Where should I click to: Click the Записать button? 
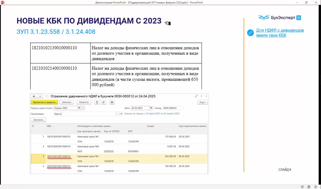[67, 102]
